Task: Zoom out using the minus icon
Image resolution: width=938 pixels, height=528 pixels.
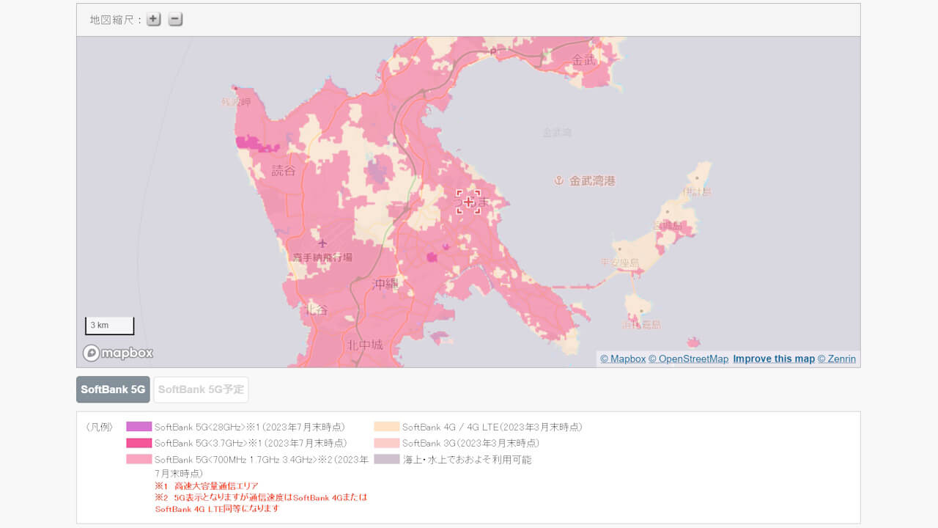Action: [x=174, y=19]
